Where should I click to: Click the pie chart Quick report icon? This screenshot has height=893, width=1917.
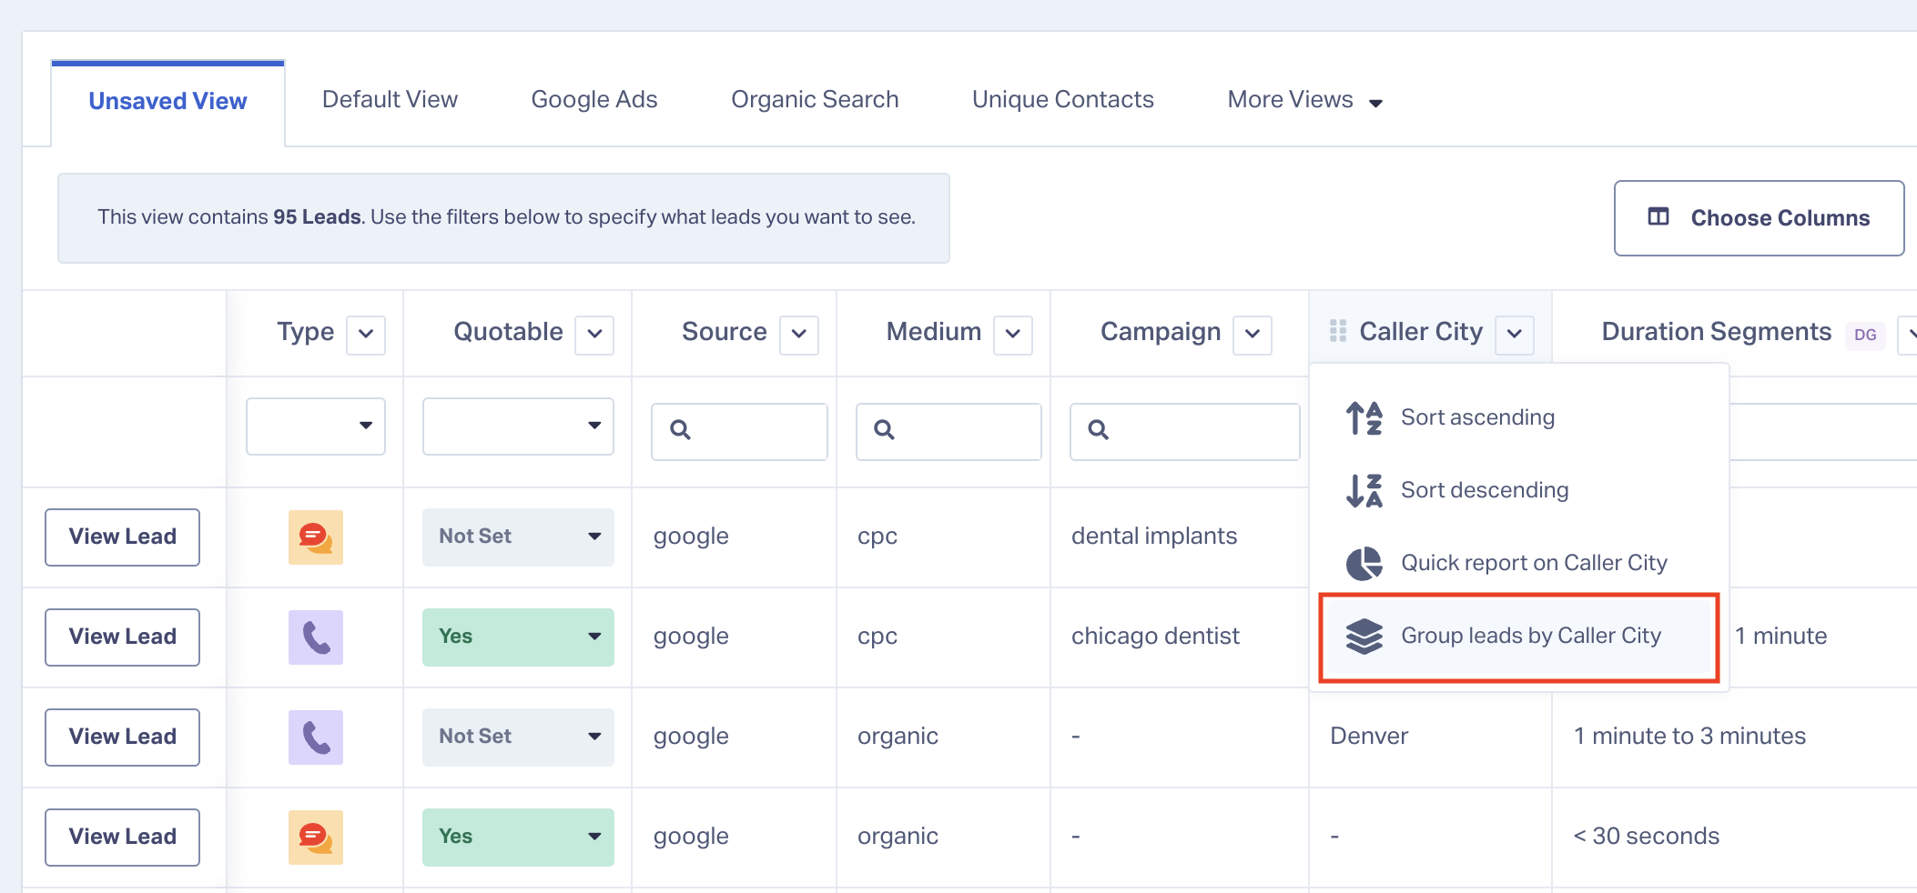click(1364, 563)
